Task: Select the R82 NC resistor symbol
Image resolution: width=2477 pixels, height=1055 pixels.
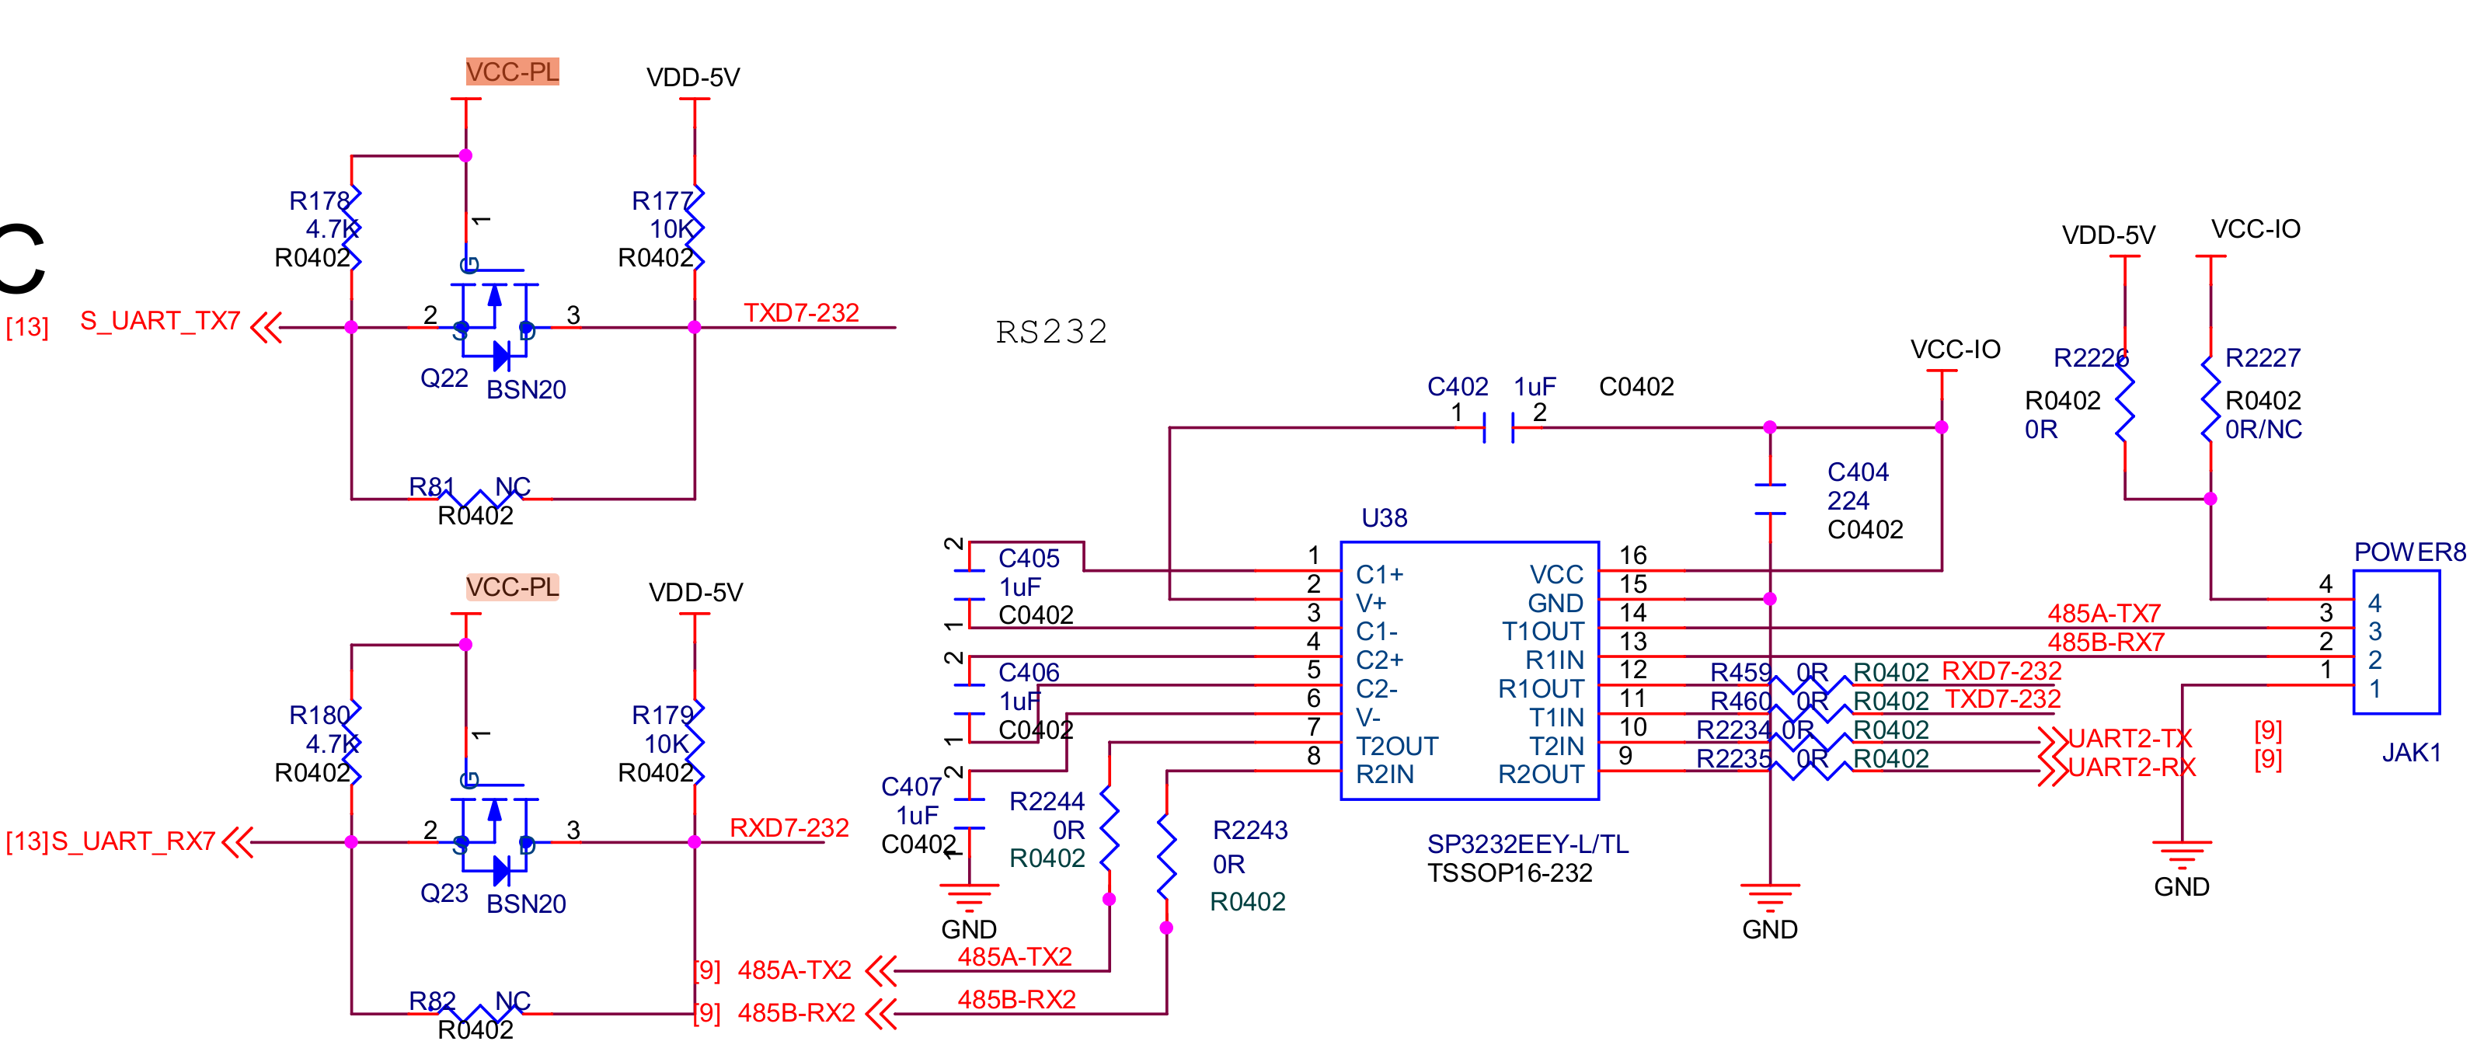Action: [481, 1013]
